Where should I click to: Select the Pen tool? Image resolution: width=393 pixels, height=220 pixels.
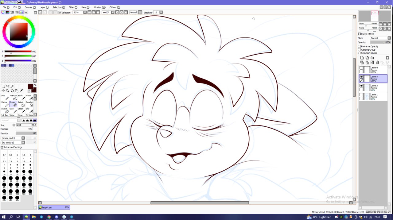[5, 98]
